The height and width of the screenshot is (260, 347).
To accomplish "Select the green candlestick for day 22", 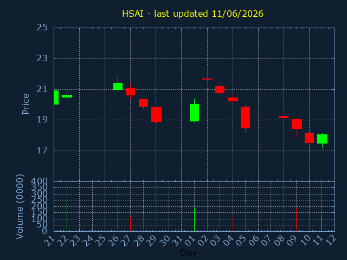I will click(67, 96).
